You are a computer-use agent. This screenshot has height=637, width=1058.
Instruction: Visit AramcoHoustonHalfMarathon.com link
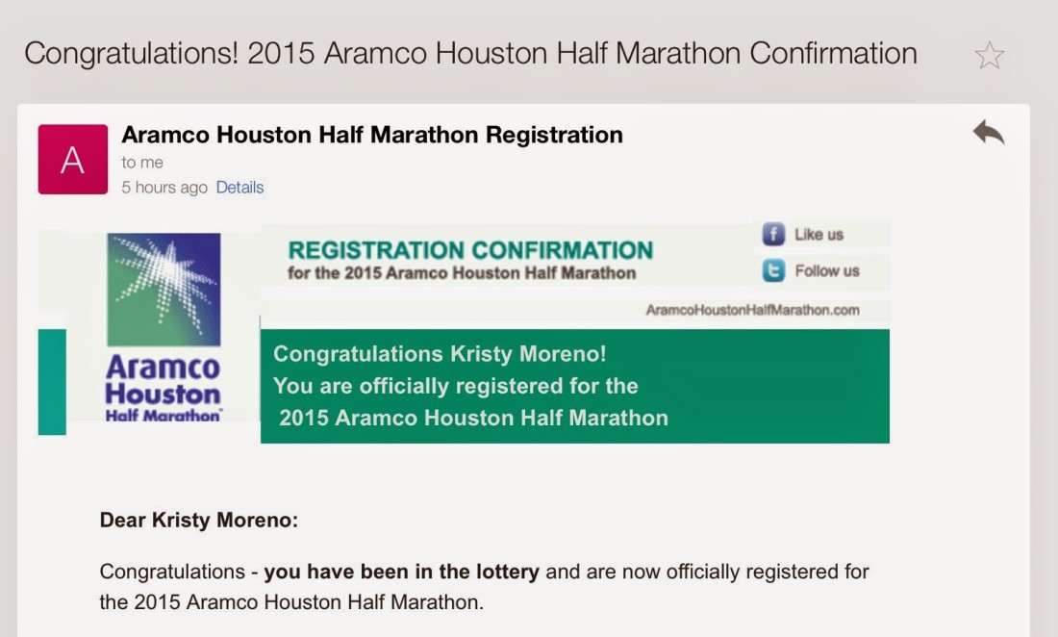(x=752, y=310)
